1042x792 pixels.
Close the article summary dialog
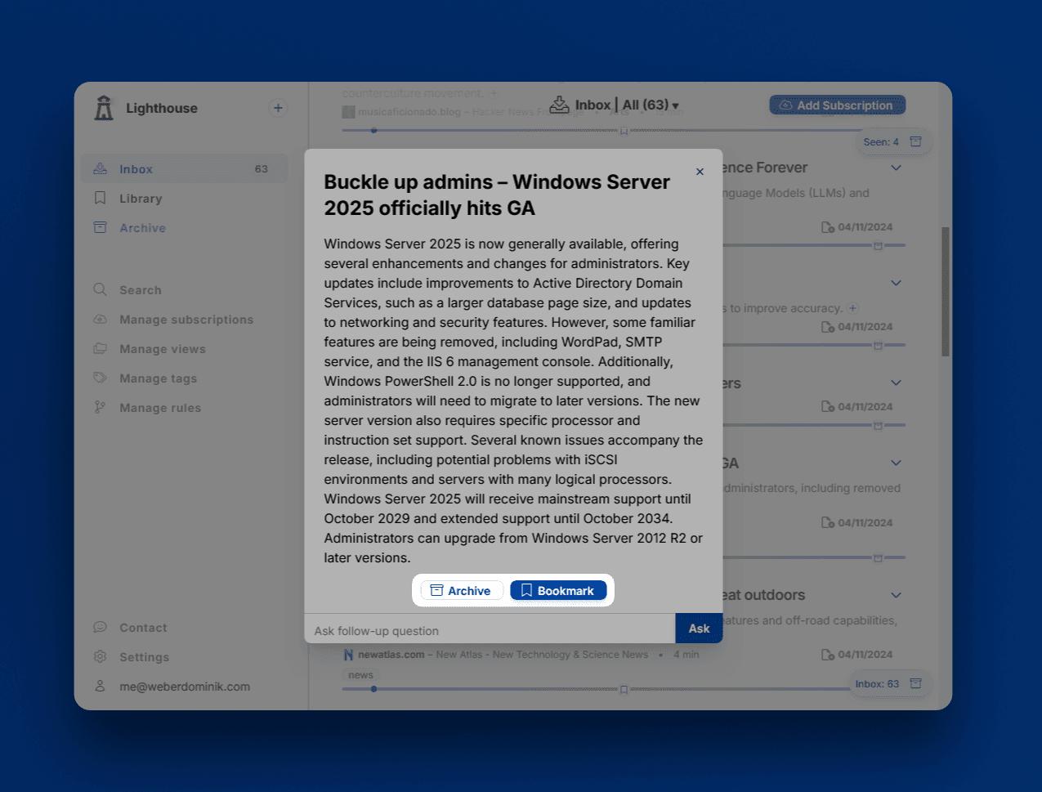click(x=700, y=172)
